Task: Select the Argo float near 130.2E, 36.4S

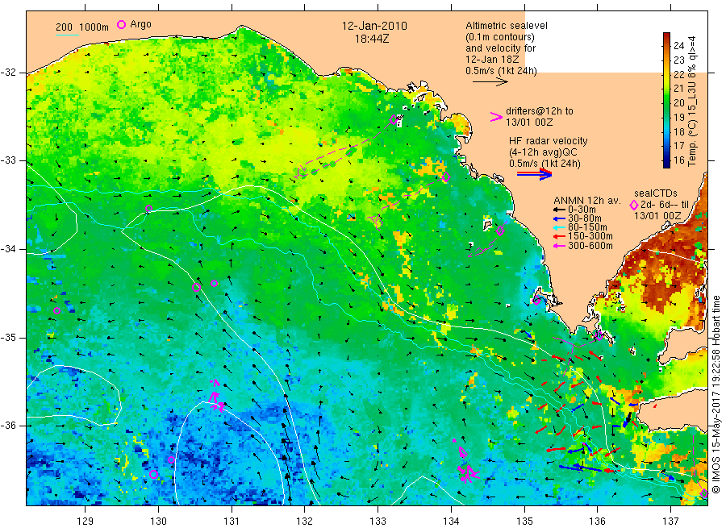Action: point(171,459)
